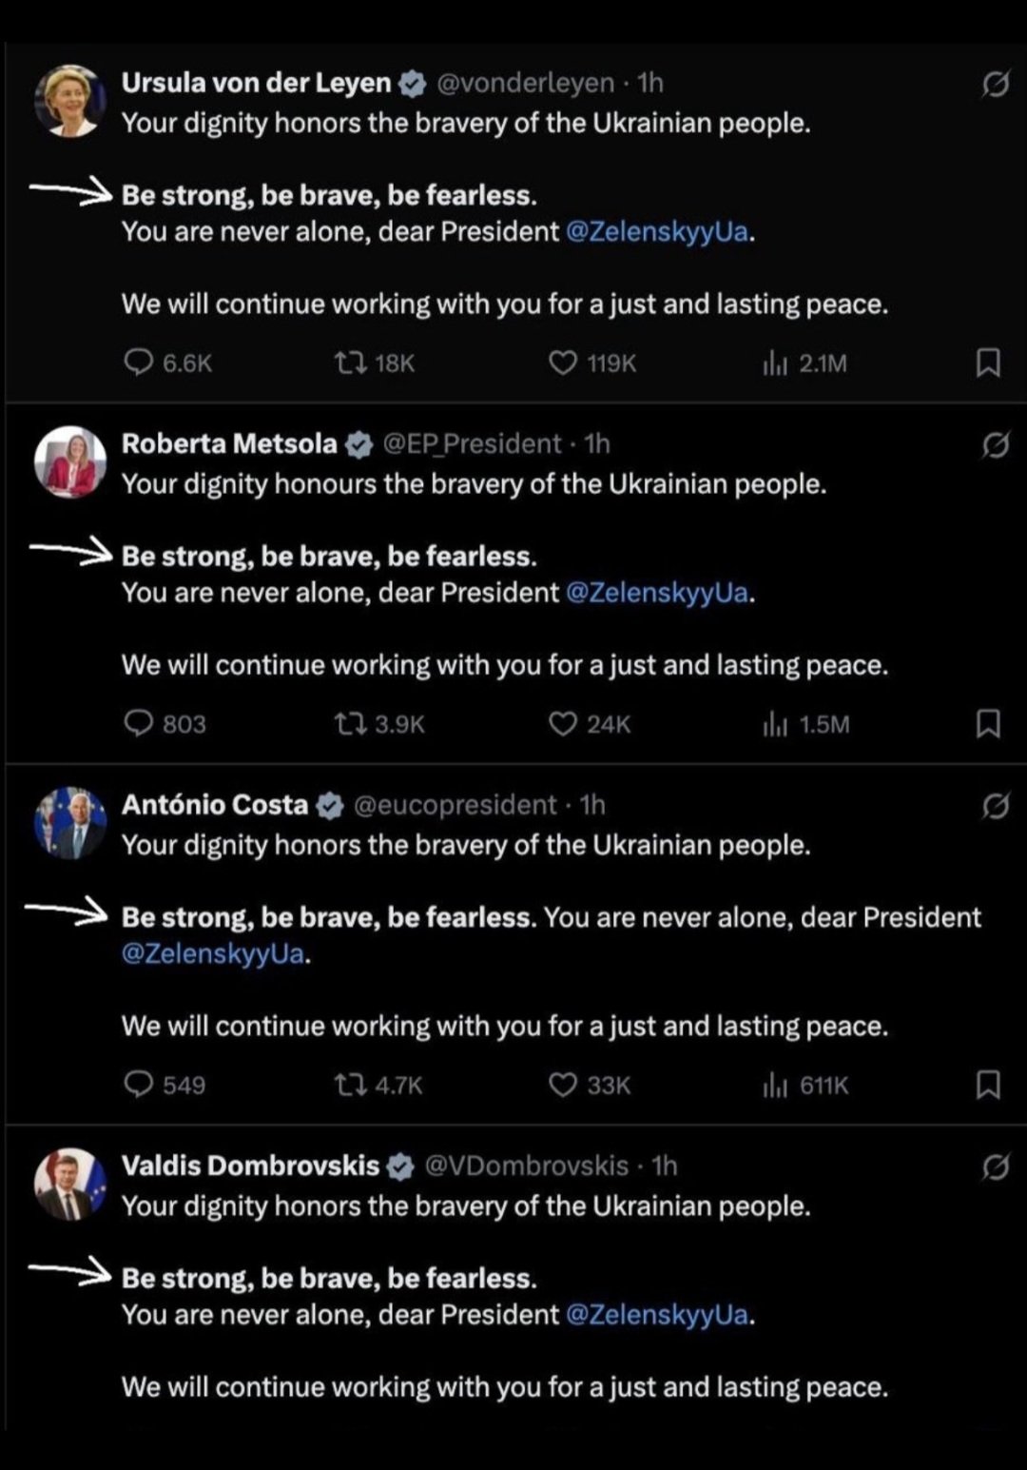Click the Grok icon on von der Leyen's tweet

click(x=995, y=86)
